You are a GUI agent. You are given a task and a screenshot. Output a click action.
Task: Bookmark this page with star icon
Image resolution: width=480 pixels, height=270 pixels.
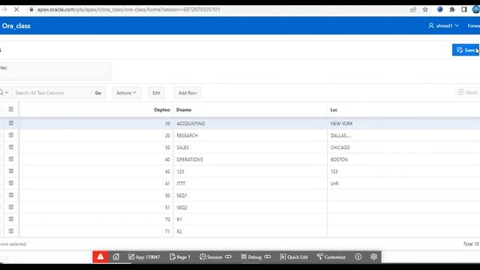[x=425, y=10]
